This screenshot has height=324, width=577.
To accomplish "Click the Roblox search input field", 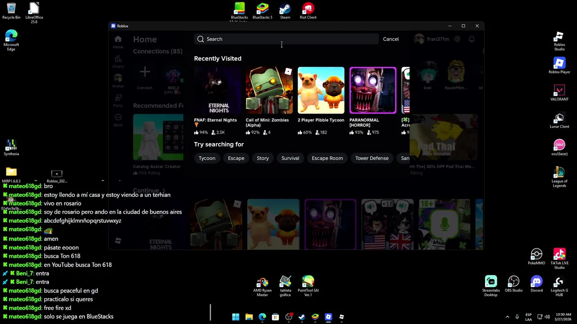I will coord(287,39).
